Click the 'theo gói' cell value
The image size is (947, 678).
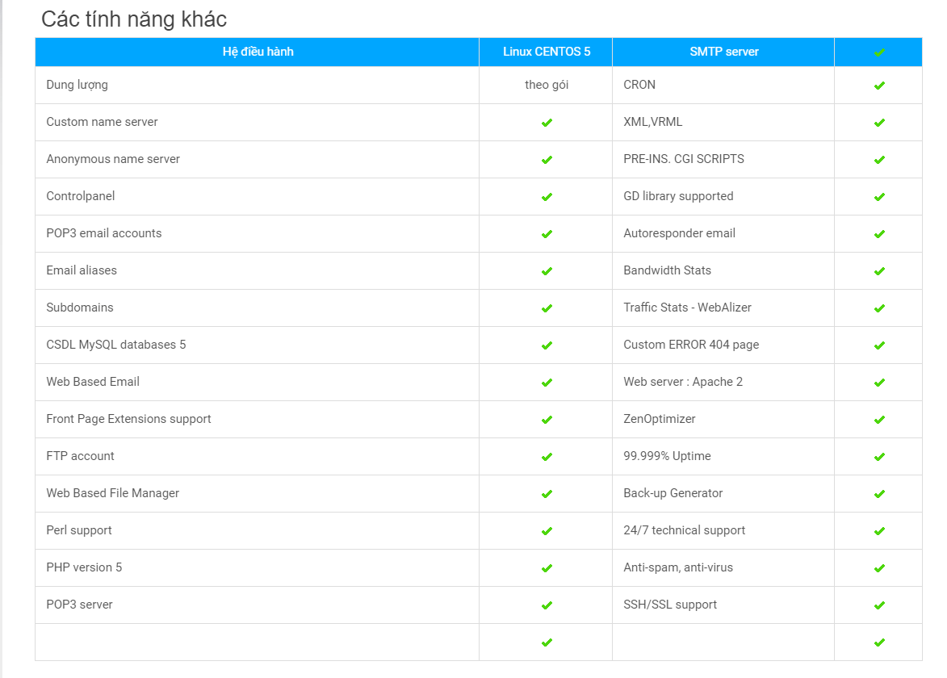(547, 85)
